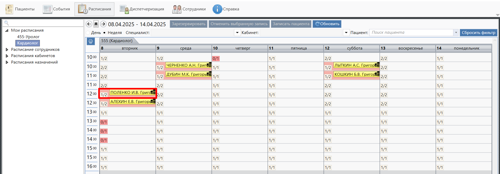Click the Сбросить фильтр button
Viewport: 500px width, 174px height.
click(478, 33)
